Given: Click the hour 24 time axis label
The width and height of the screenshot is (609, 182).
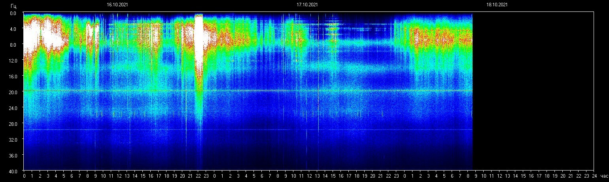Looking at the screenshot, I should [x=594, y=176].
